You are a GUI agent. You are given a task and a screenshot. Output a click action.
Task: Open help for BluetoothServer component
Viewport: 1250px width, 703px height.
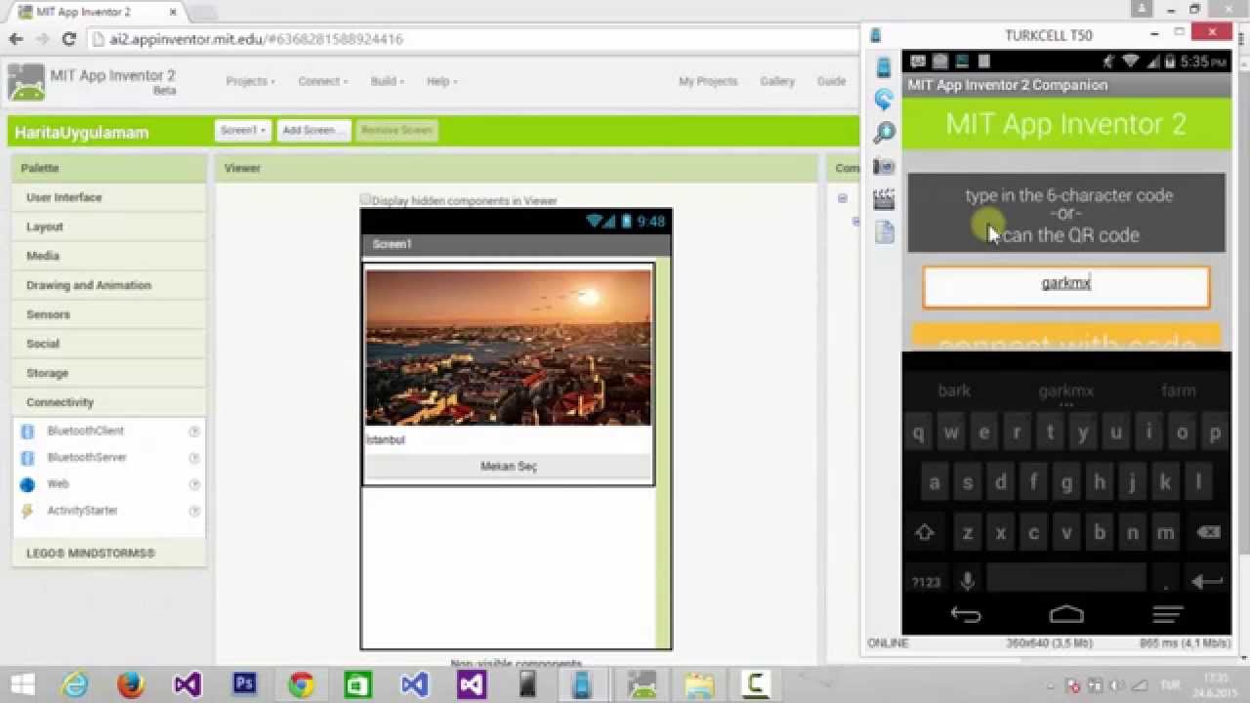coord(194,458)
